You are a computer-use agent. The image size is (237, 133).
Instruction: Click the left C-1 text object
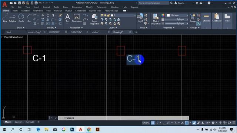[x=39, y=58]
